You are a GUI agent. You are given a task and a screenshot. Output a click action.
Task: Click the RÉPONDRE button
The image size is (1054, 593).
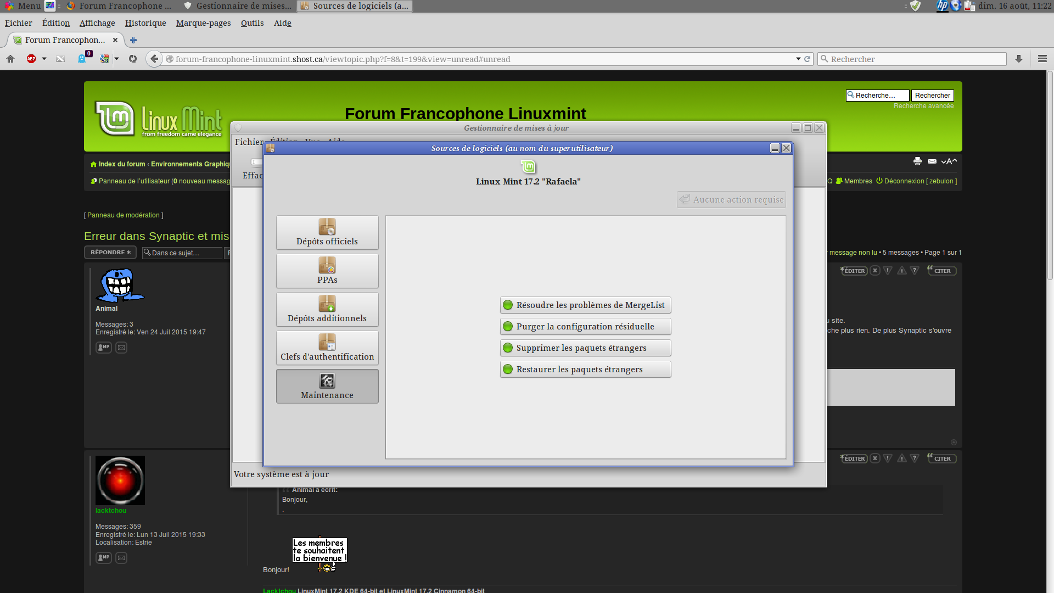pos(110,253)
